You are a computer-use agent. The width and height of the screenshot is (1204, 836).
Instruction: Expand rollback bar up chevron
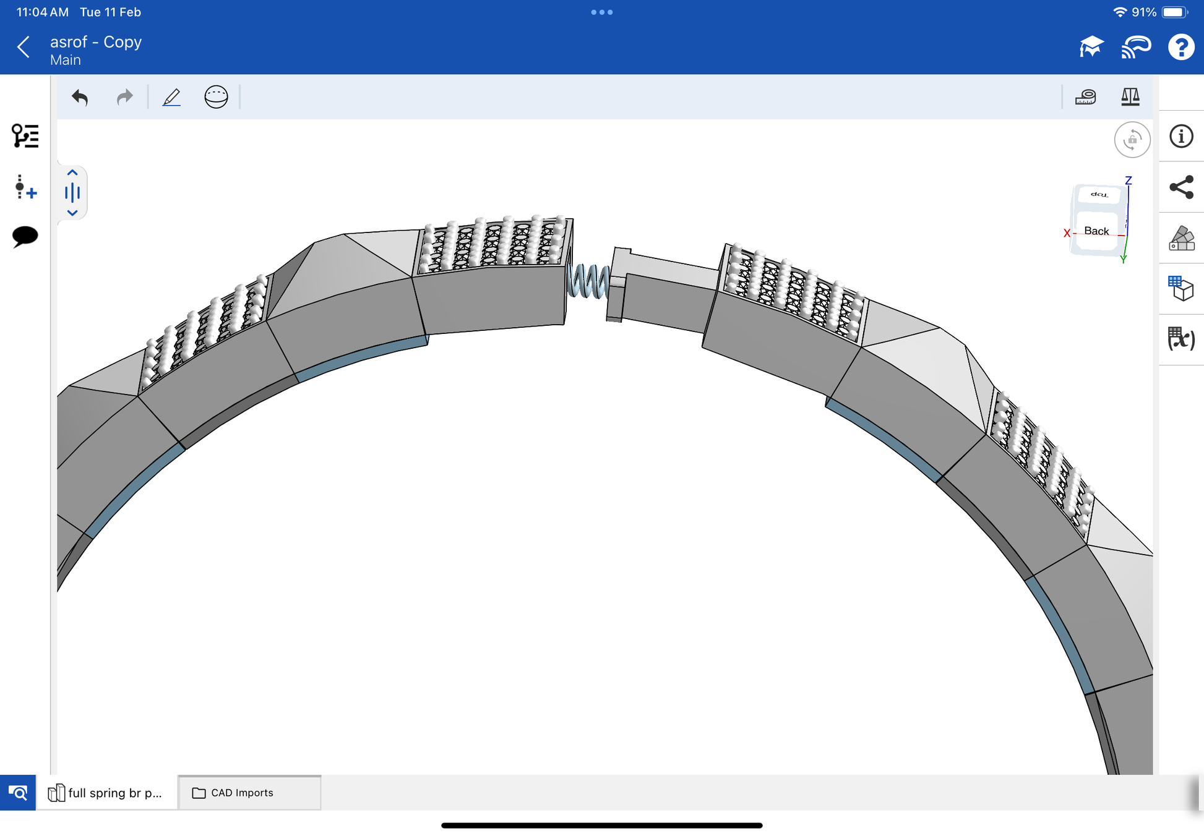click(72, 173)
